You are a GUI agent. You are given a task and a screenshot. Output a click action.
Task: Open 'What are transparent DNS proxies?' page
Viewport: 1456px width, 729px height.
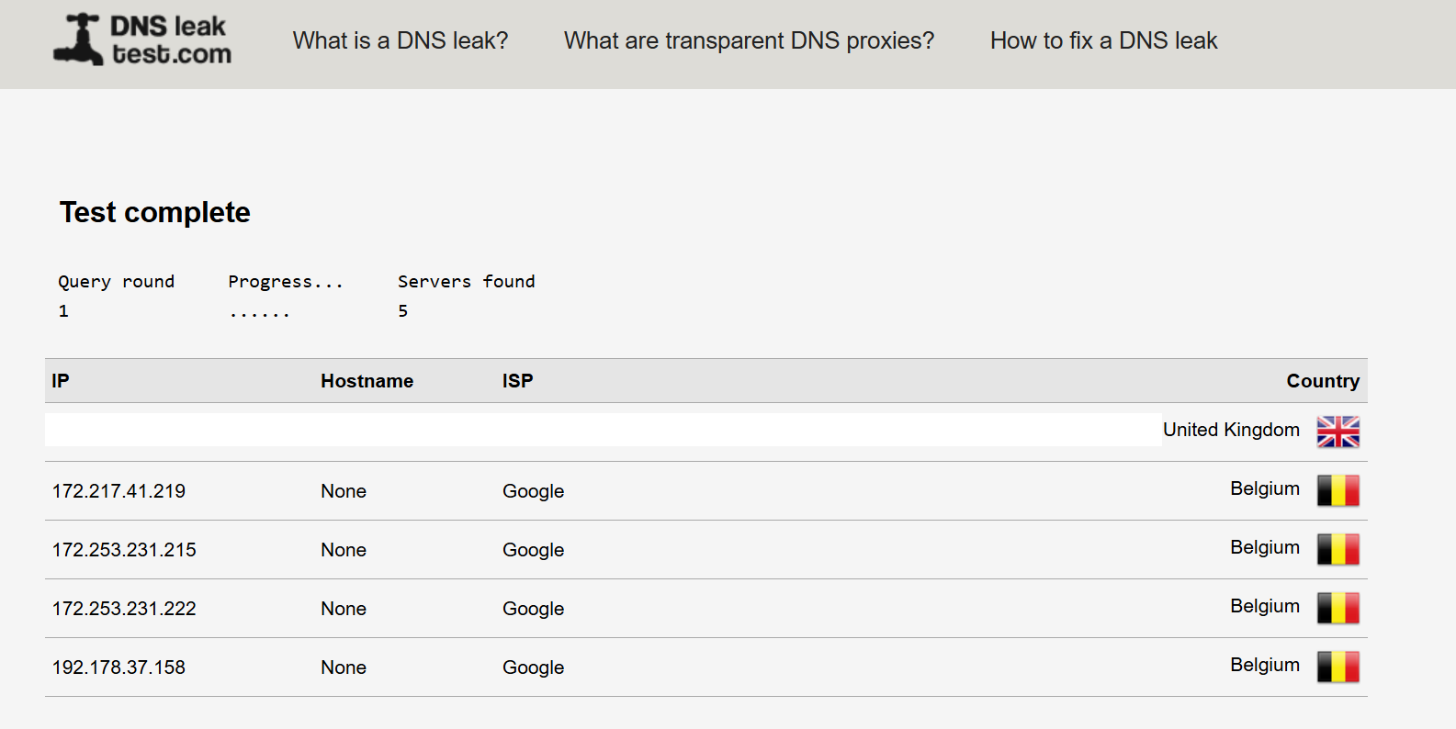click(x=749, y=40)
